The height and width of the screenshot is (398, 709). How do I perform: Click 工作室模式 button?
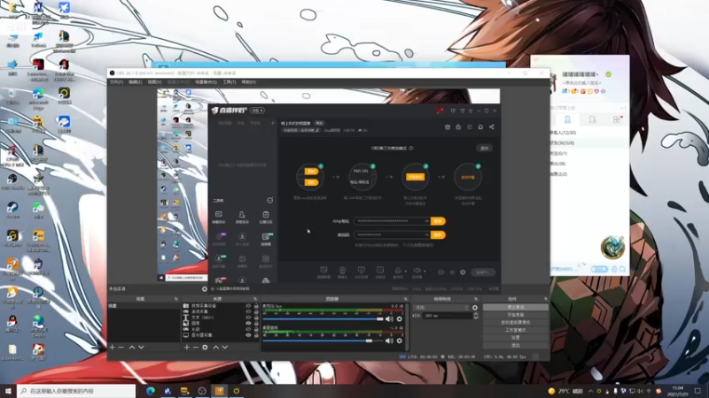pyautogui.click(x=516, y=330)
